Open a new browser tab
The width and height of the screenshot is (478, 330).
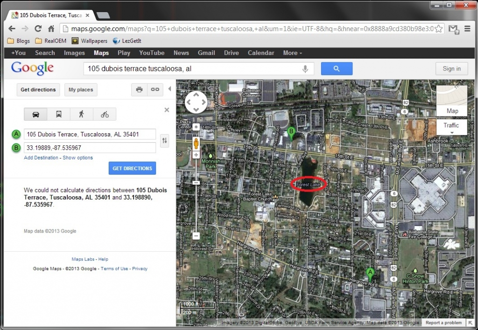103,15
